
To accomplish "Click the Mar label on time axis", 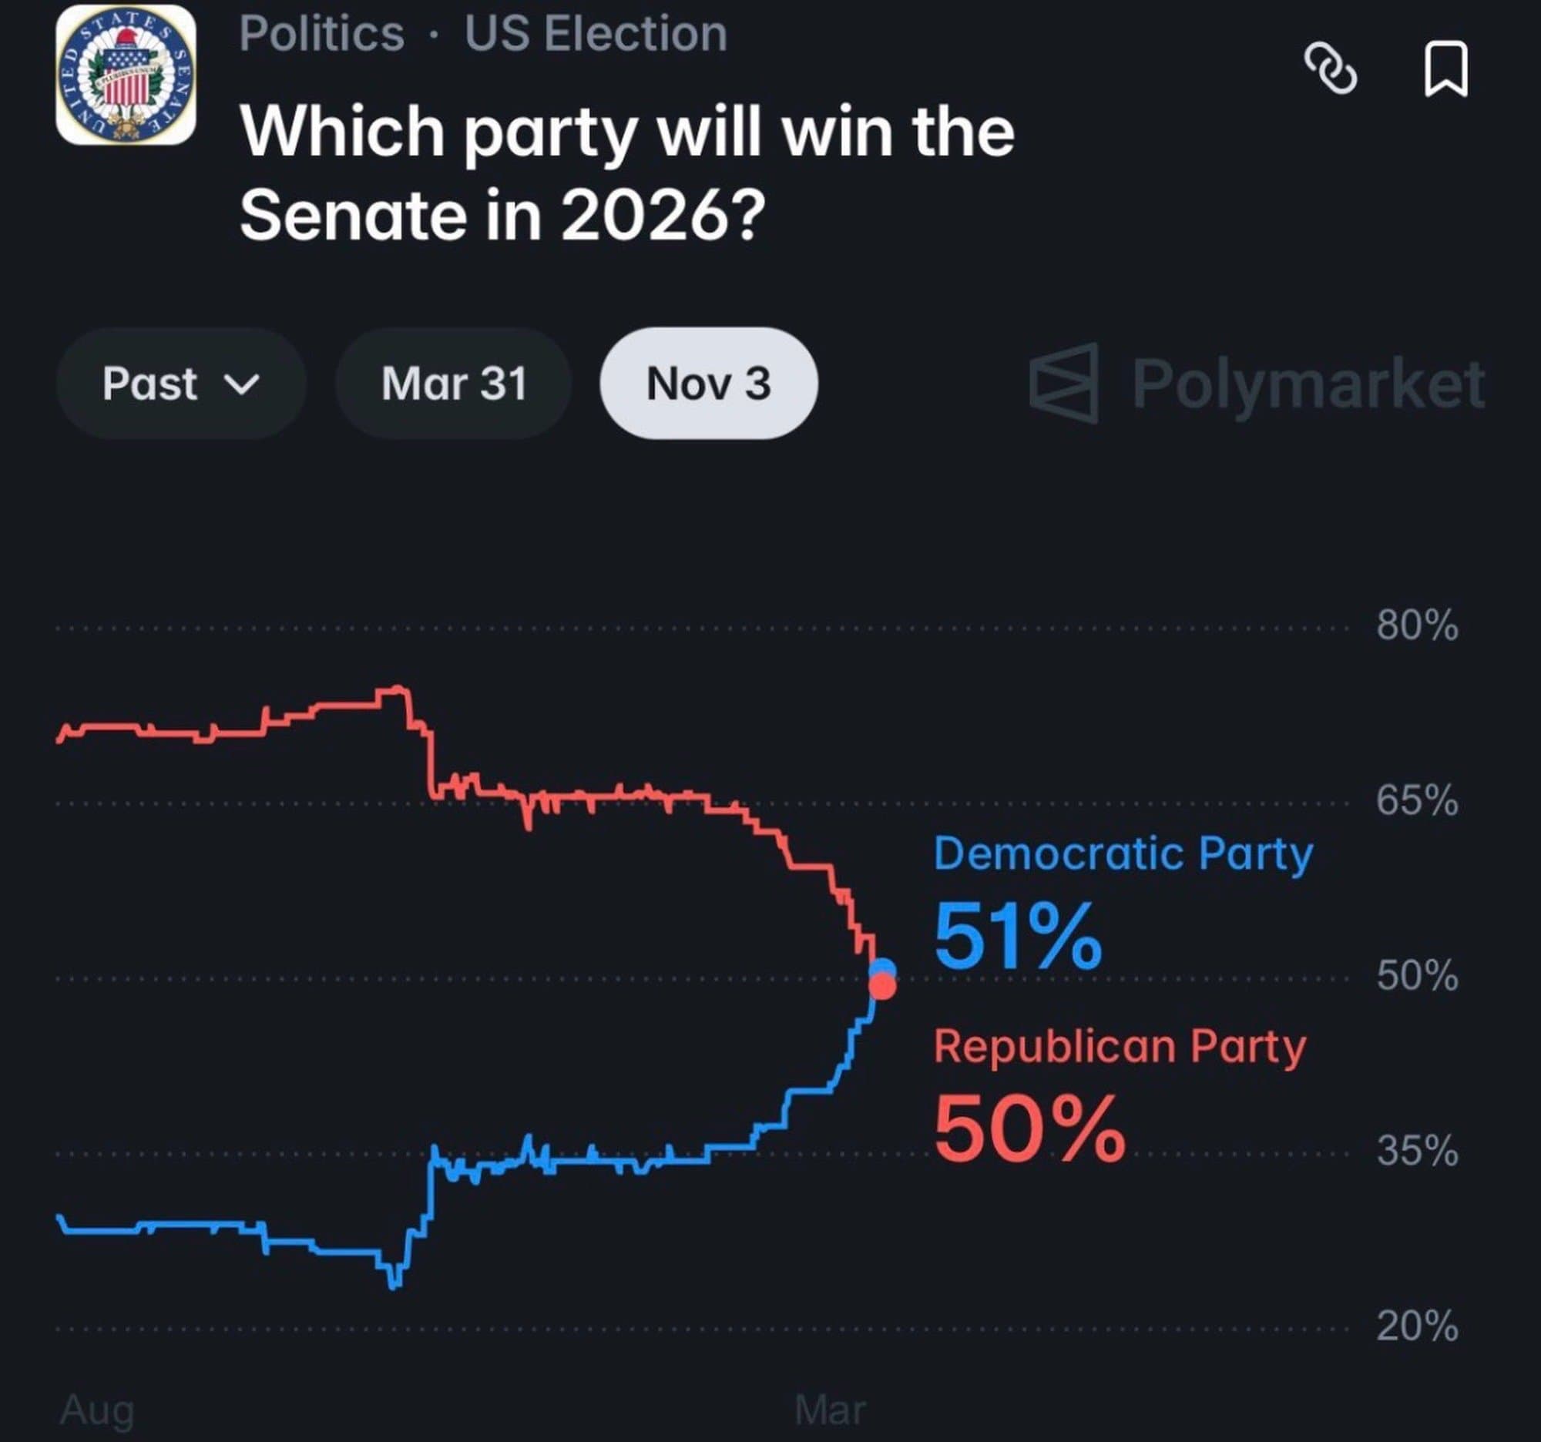I will click(x=830, y=1409).
